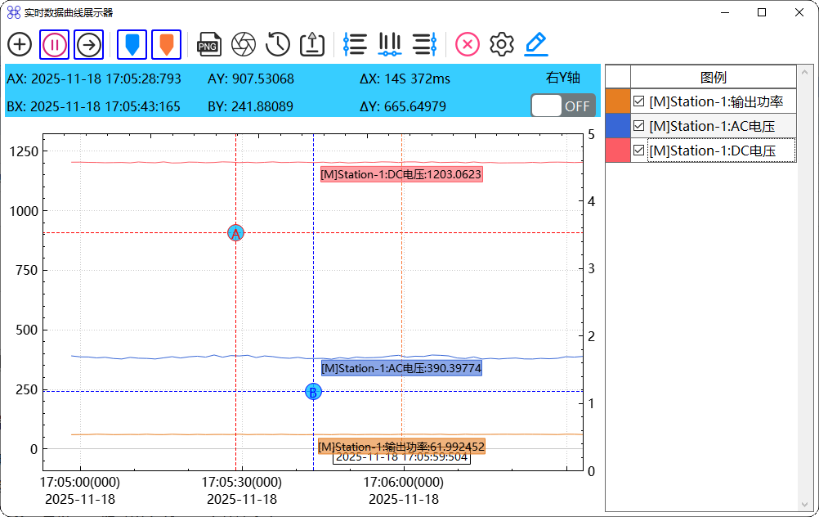Click the camera shutter snapshot icon
Screen dimensions: 819x517
click(x=244, y=44)
